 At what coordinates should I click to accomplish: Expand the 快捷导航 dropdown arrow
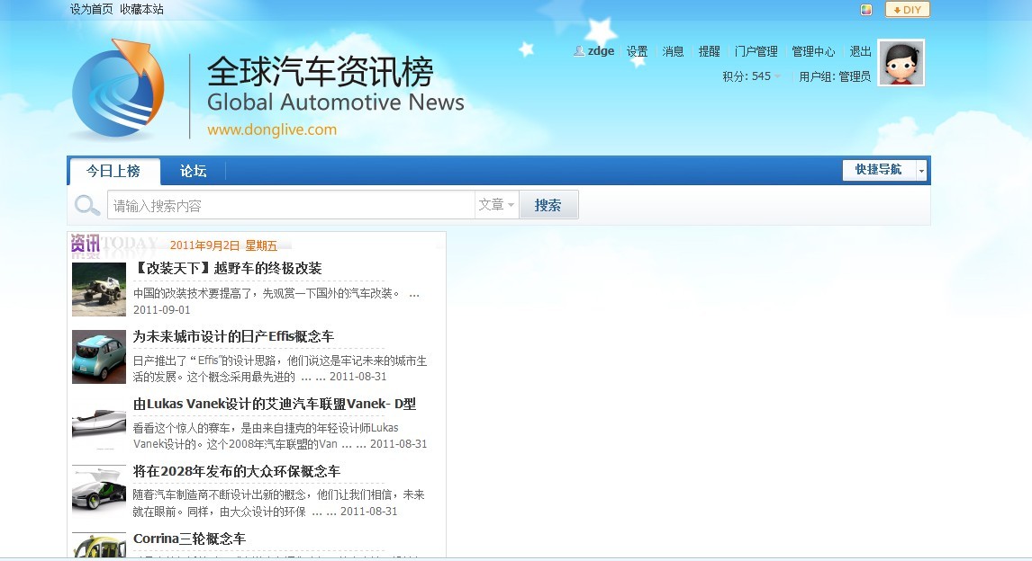tap(921, 170)
